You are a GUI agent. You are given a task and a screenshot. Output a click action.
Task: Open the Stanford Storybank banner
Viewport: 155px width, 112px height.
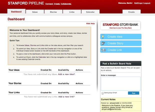click(x=120, y=26)
